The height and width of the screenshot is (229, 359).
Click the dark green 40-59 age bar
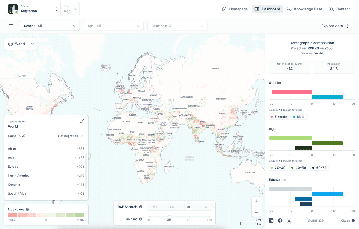pos(327,143)
